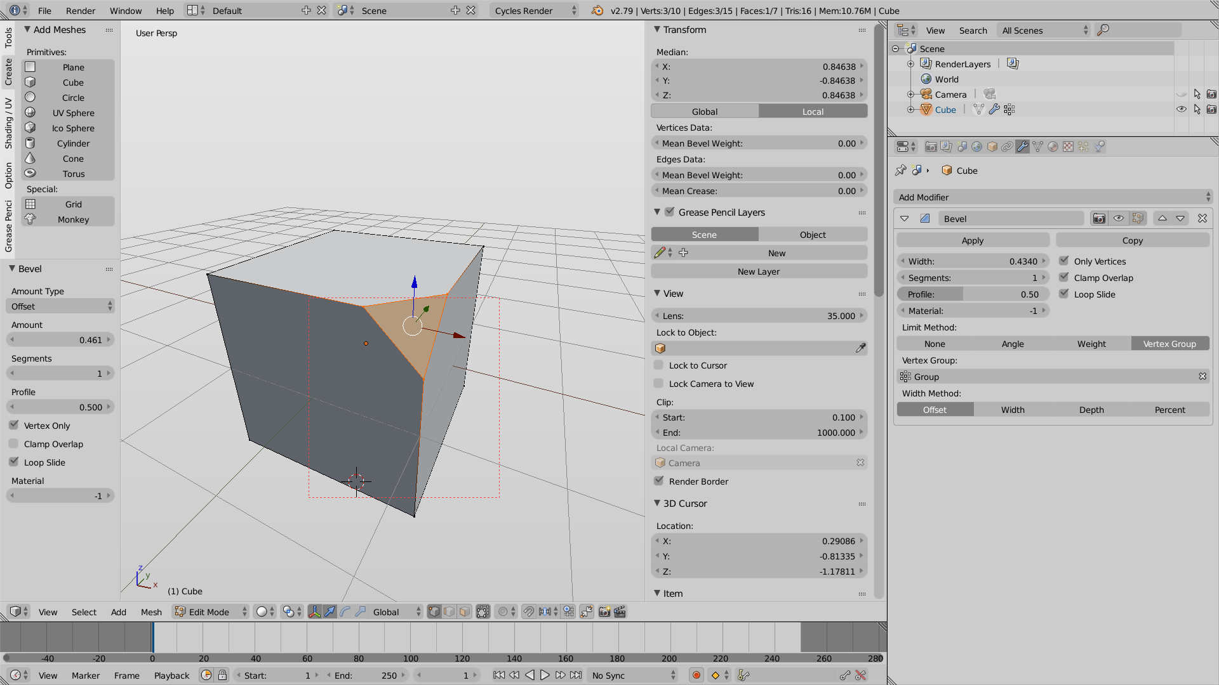Open the Mesh menu in 3D view header

pos(151,611)
